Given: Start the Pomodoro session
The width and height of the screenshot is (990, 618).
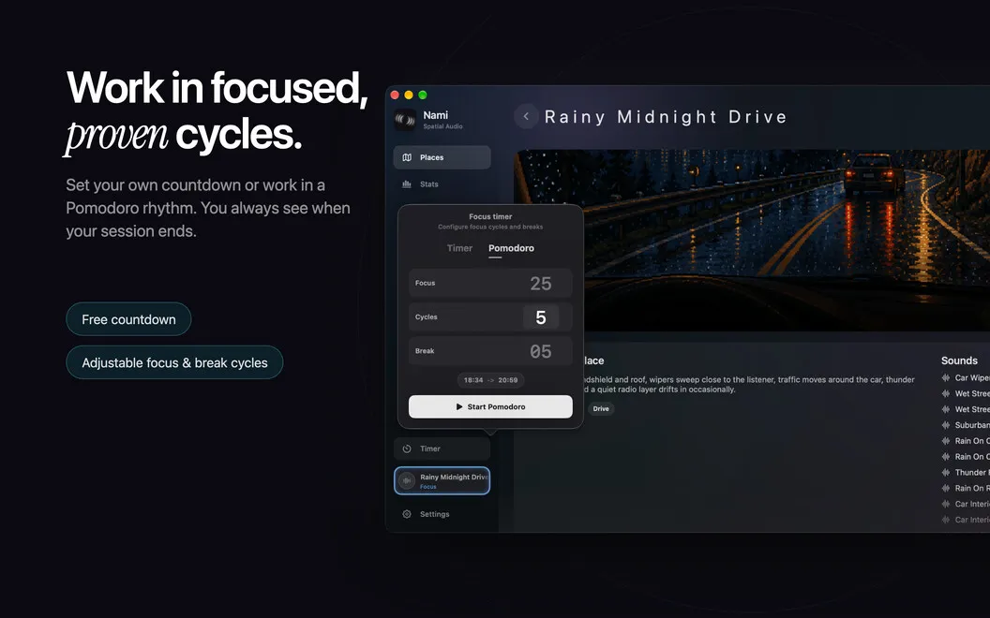Looking at the screenshot, I should pyautogui.click(x=490, y=406).
